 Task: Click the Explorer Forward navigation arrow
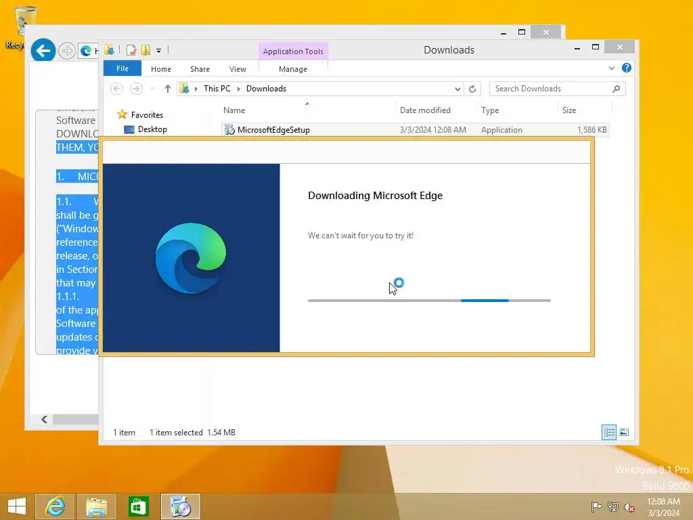(136, 89)
